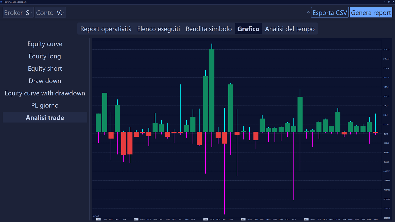Image resolution: width=395 pixels, height=222 pixels.
Task: Select the Rendita simbolo tab
Action: tap(208, 29)
